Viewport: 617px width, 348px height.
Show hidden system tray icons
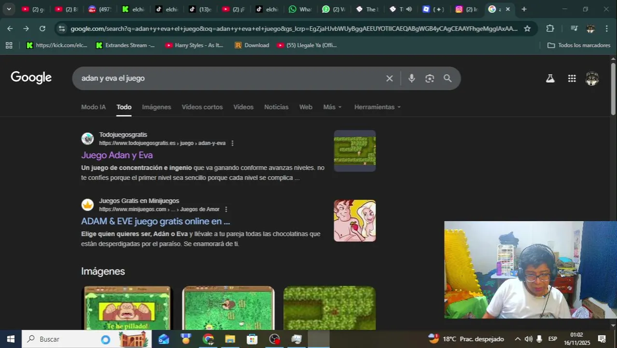tap(518, 339)
